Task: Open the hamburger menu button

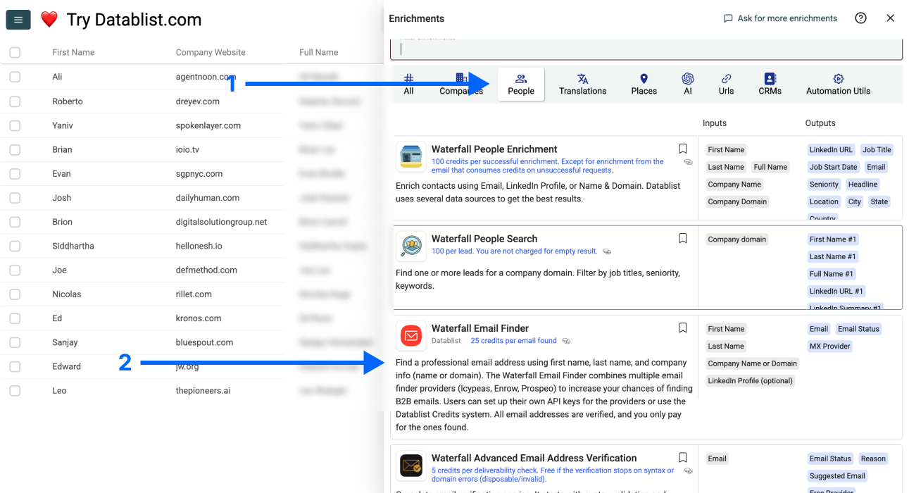Action: pos(18,20)
